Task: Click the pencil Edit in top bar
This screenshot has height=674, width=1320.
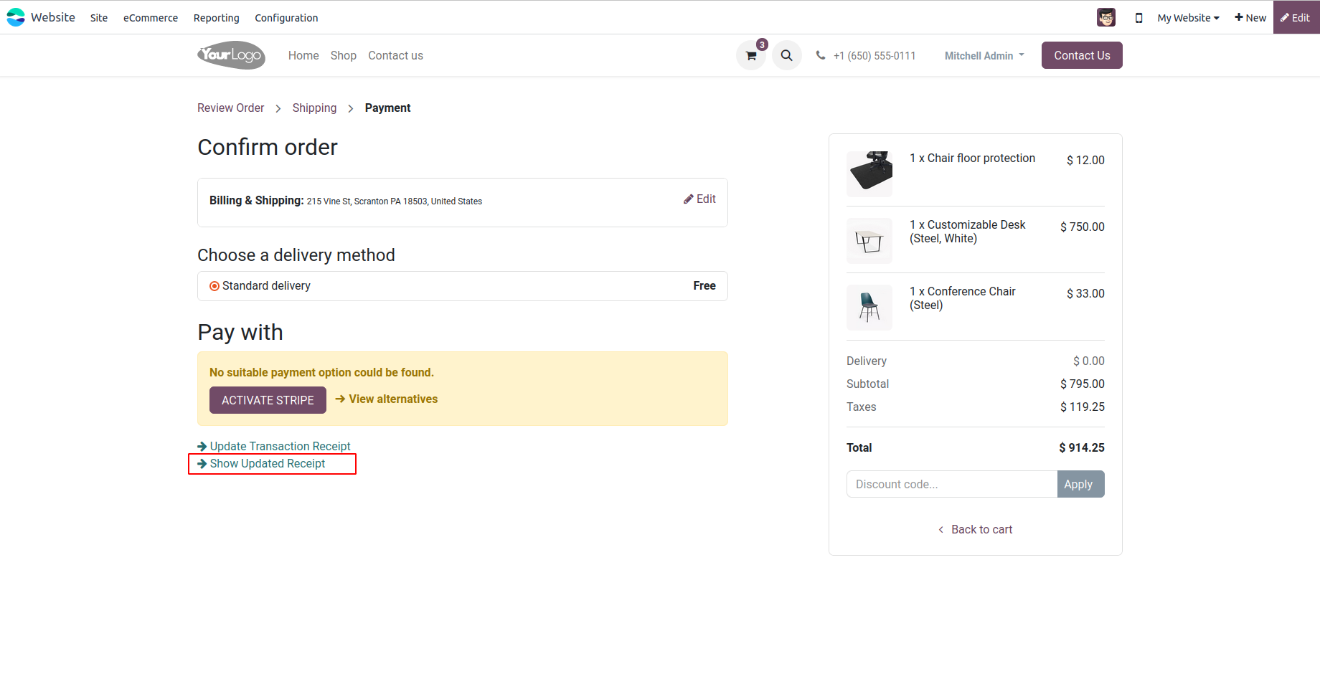Action: click(1296, 18)
